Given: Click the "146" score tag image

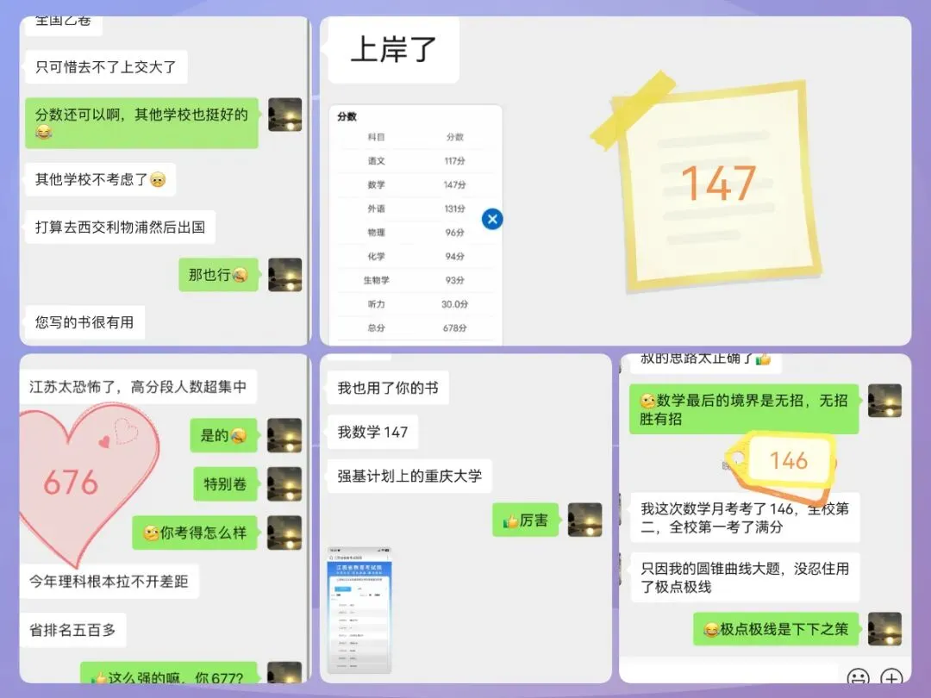Looking at the screenshot, I should coord(788,461).
